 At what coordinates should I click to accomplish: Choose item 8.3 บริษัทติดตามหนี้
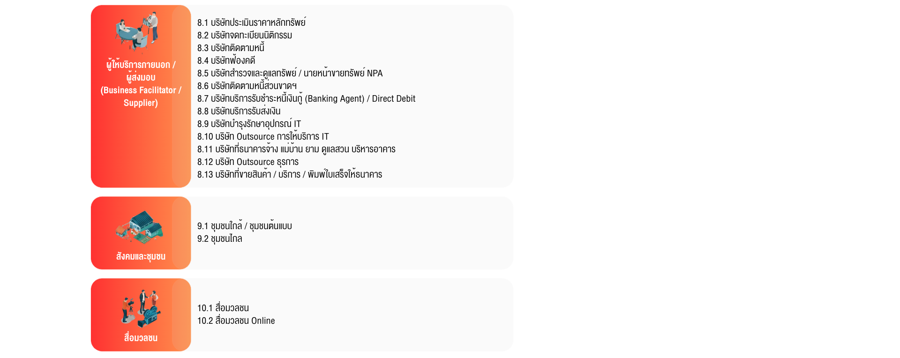coord(231,48)
